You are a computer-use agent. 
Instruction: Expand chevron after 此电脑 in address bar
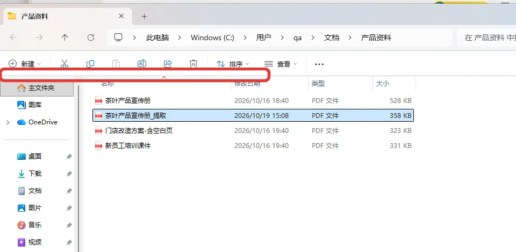180,38
